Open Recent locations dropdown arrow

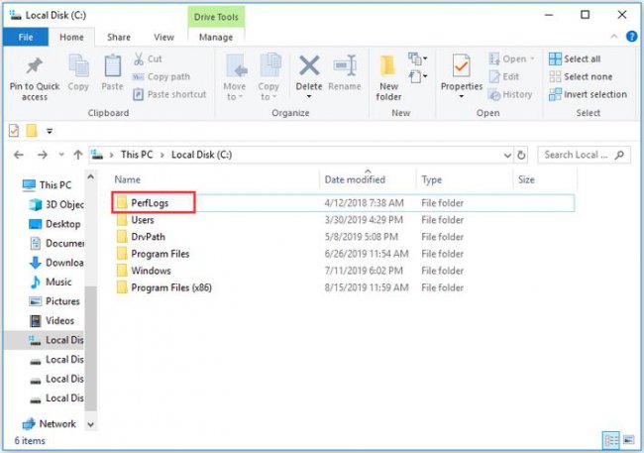click(x=61, y=155)
